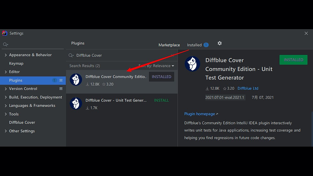The height and width of the screenshot is (176, 313).
Task: Click the Plugins row project-level icon
Action: point(61,80)
